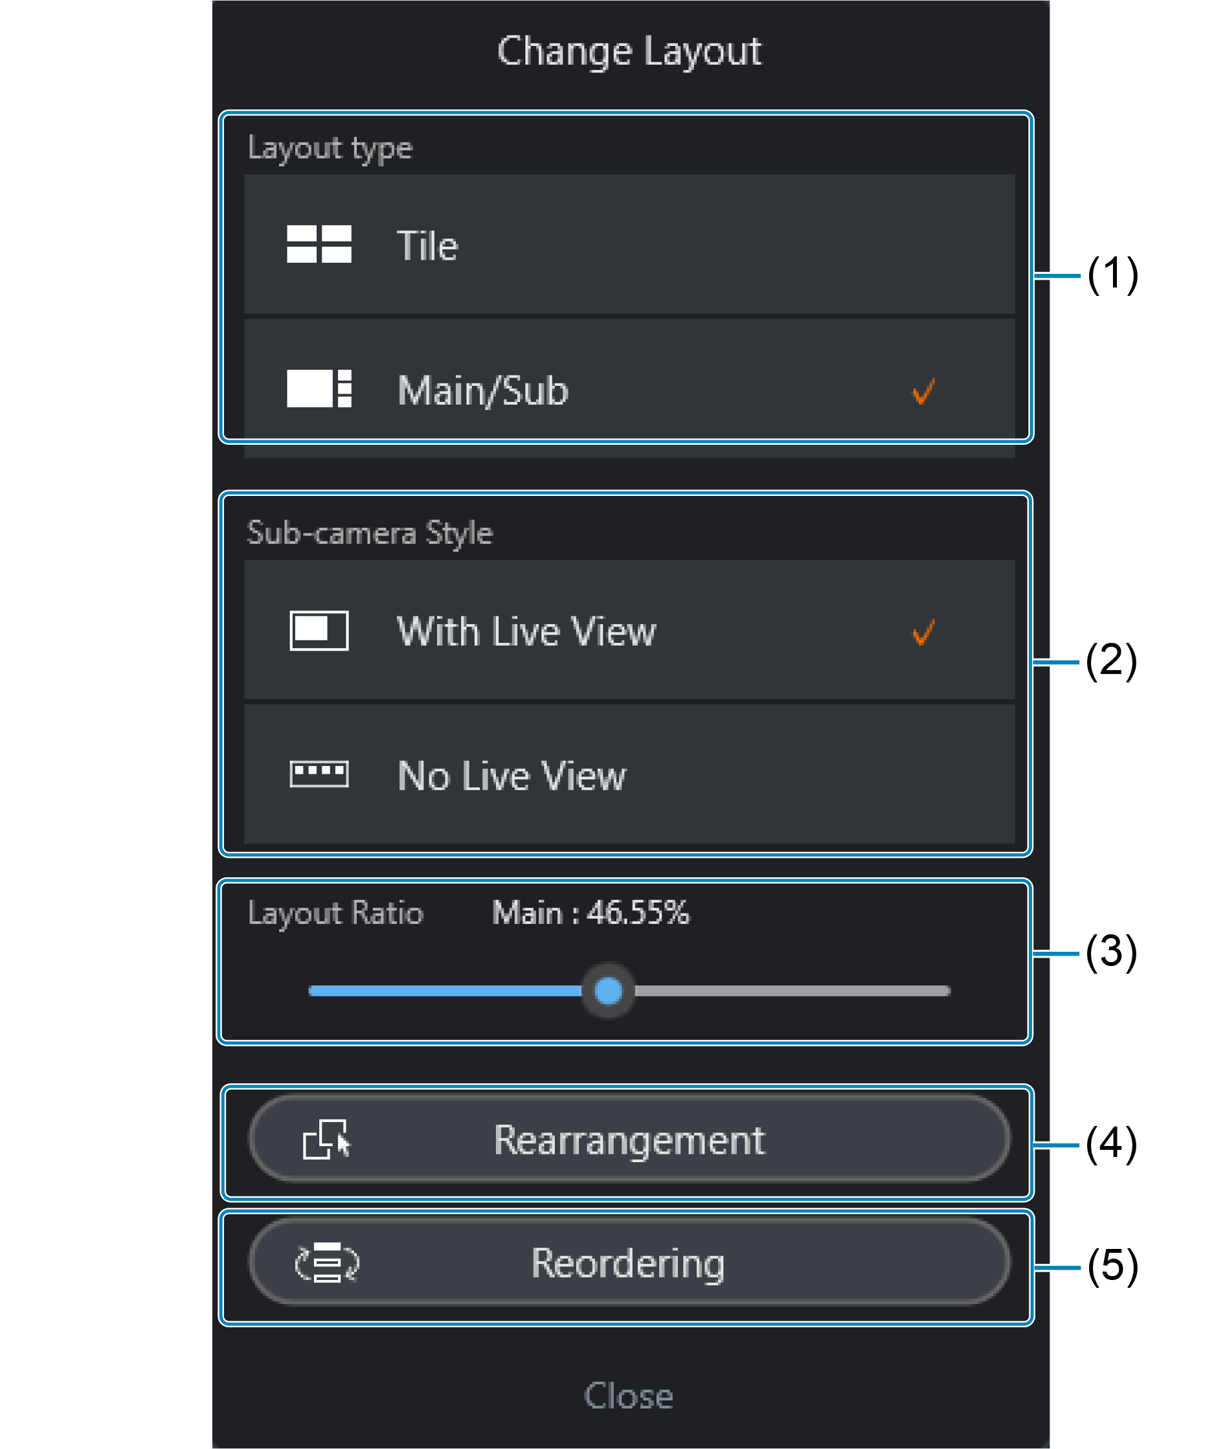The height and width of the screenshot is (1449, 1214).
Task: Click the orange checkmark beside Main/Sub
Action: pyautogui.click(x=923, y=390)
